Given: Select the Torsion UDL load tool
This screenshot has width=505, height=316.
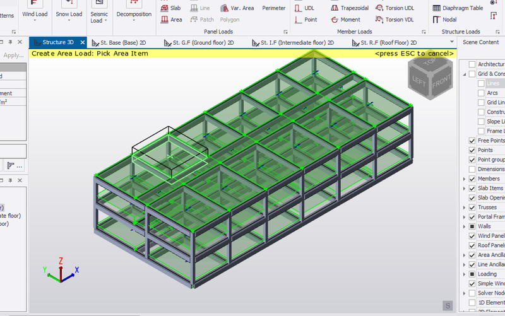Looking at the screenshot, I should tap(395, 8).
